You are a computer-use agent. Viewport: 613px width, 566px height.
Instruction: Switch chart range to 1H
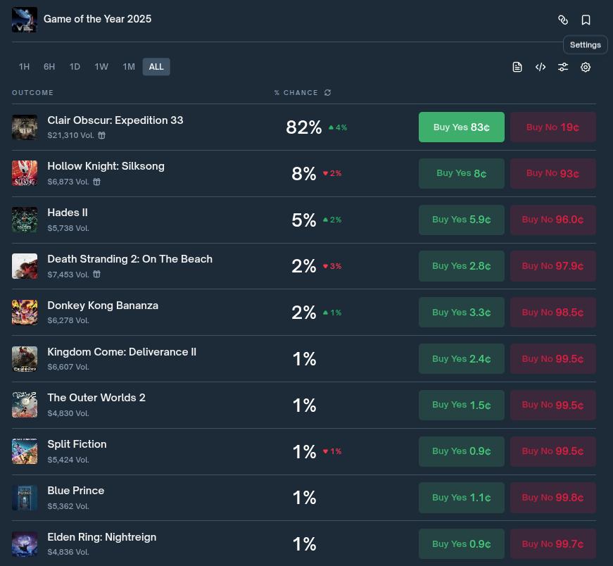pyautogui.click(x=24, y=67)
